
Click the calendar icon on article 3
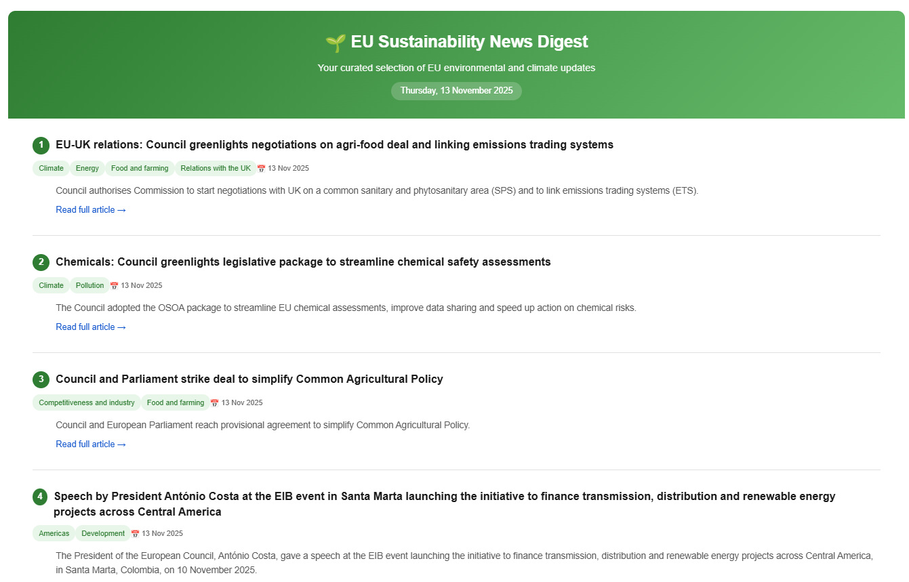pyautogui.click(x=214, y=403)
